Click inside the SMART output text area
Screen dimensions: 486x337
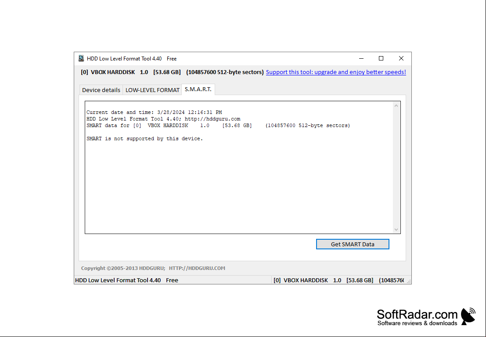pyautogui.click(x=239, y=167)
